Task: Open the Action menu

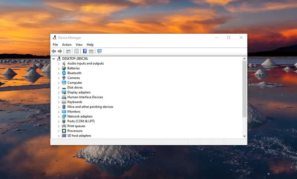Action: [66, 45]
